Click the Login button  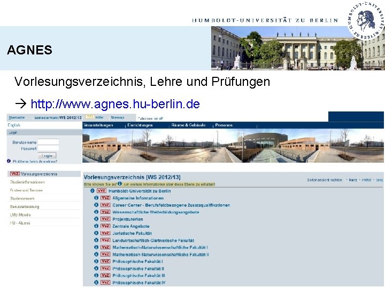(x=47, y=156)
